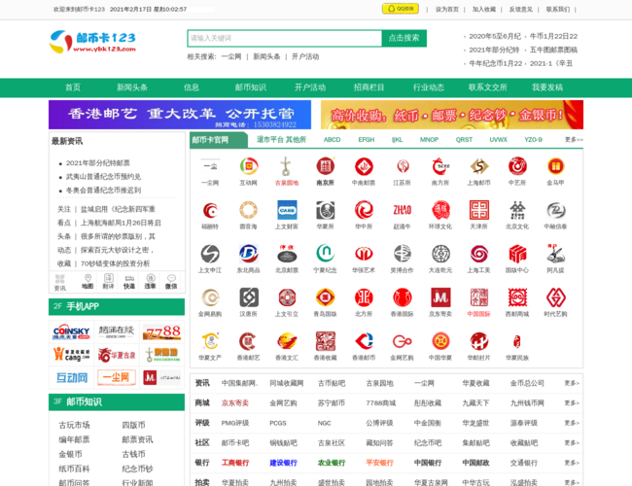Click the 宁夏纪念 icon
Viewport: 632px width, 486px height.
click(325, 254)
